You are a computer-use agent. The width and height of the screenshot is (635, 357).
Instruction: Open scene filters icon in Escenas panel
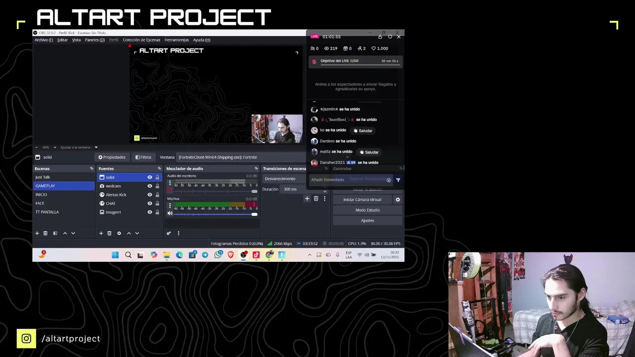(x=55, y=233)
